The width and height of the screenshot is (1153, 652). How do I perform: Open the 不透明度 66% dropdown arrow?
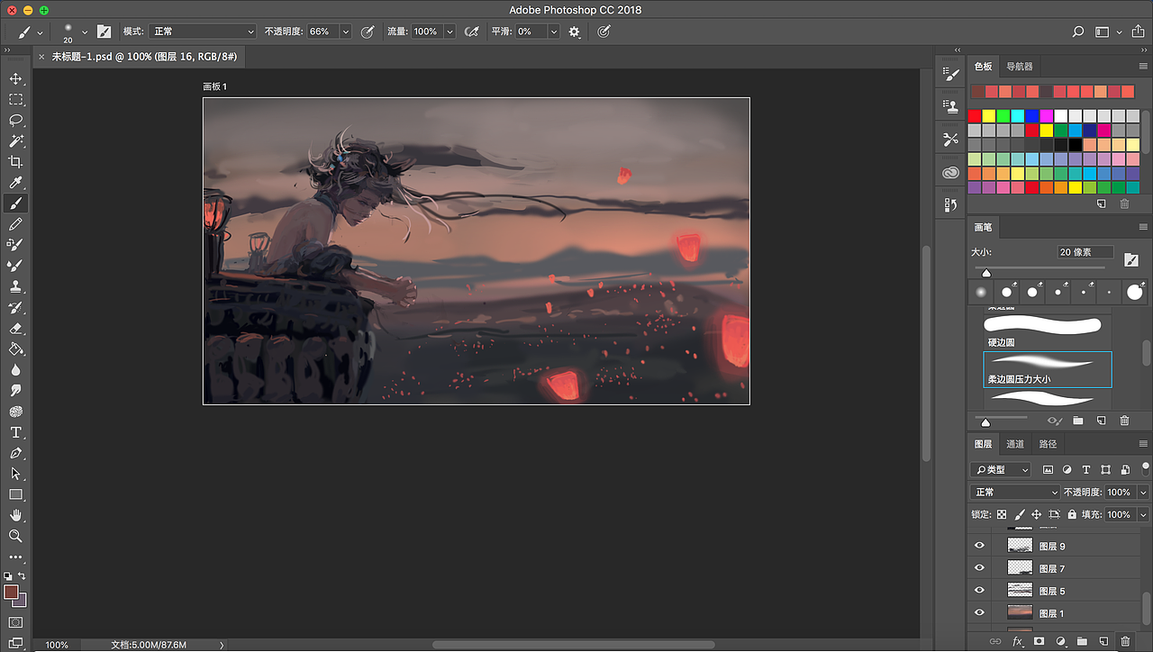click(345, 32)
